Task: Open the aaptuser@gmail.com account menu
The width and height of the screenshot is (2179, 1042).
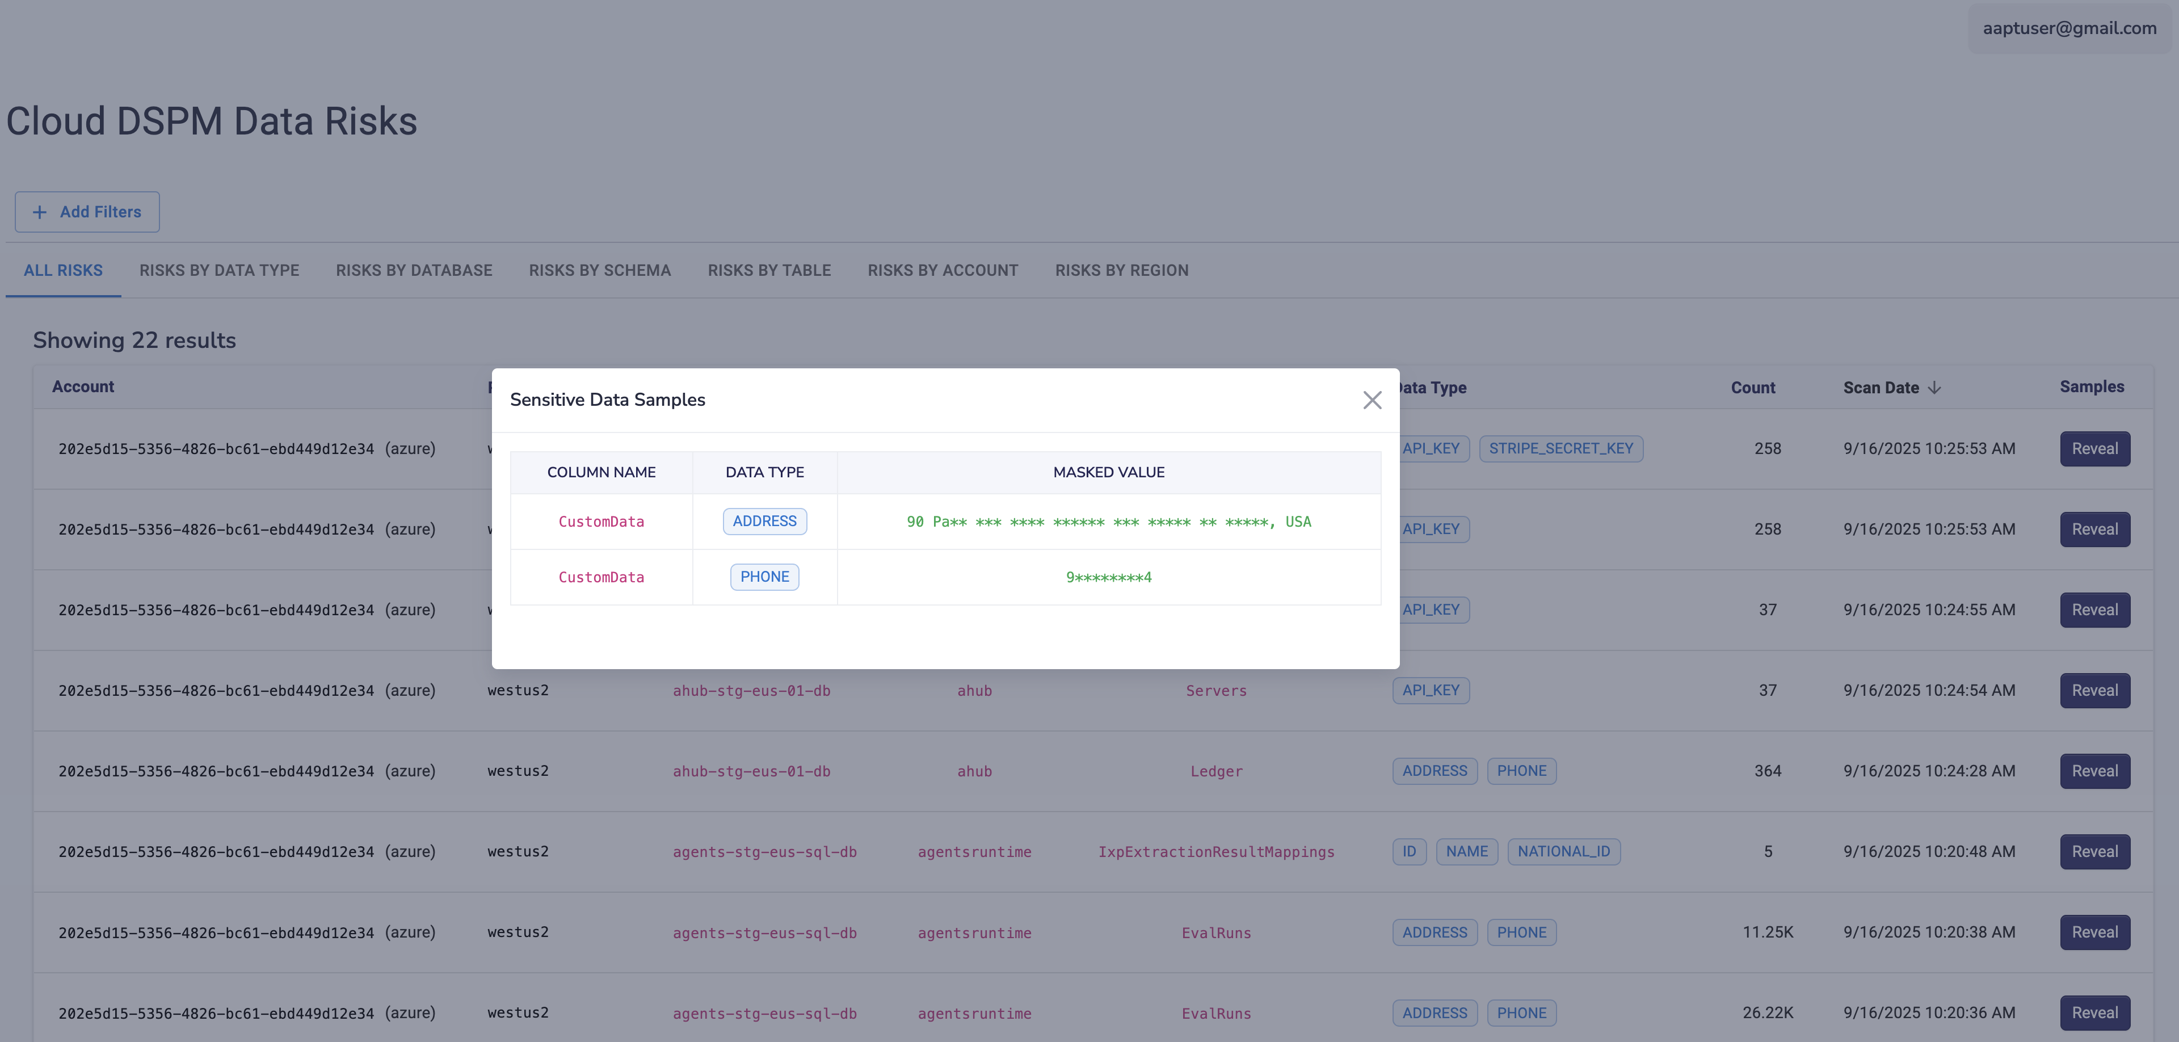Action: coord(2068,28)
